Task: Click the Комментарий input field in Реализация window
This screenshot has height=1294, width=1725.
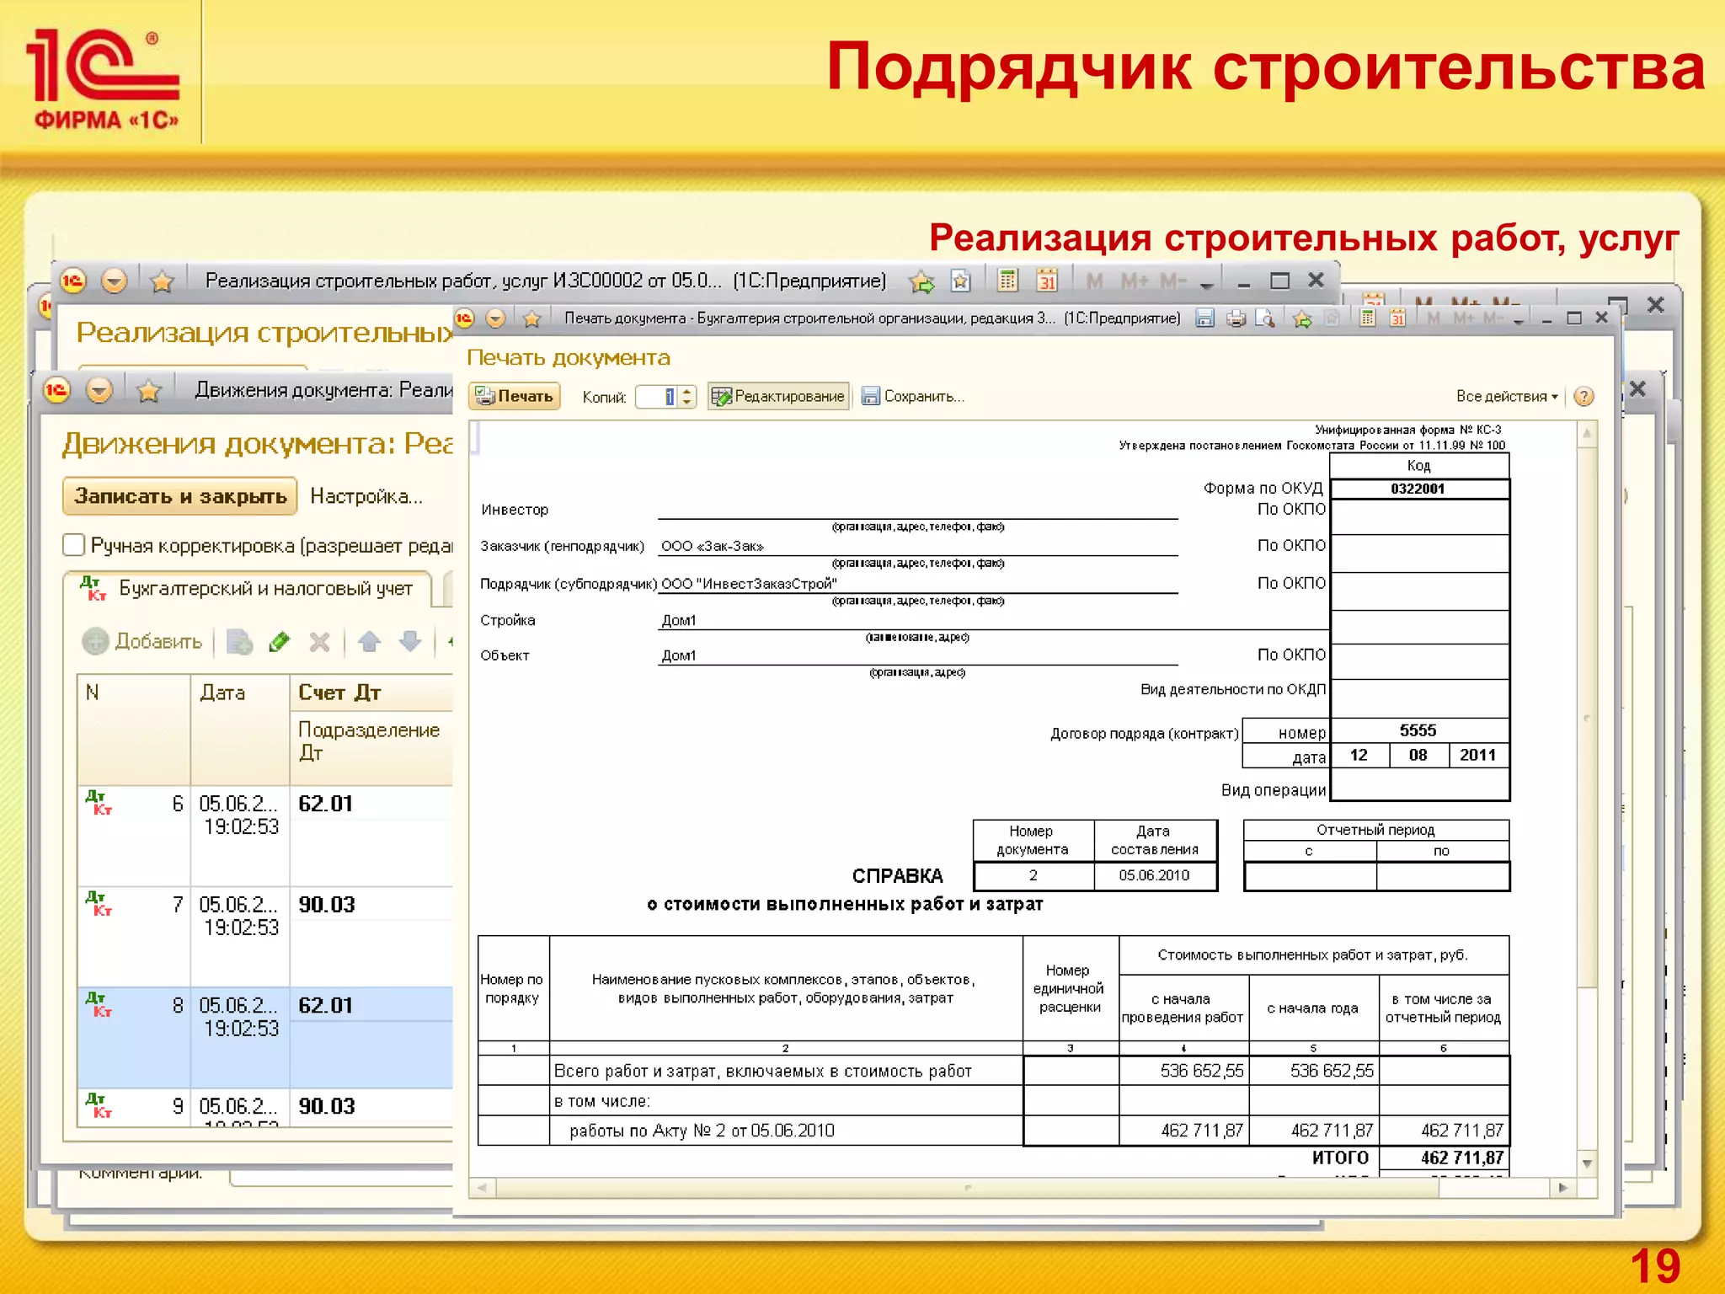Action: 341,1176
